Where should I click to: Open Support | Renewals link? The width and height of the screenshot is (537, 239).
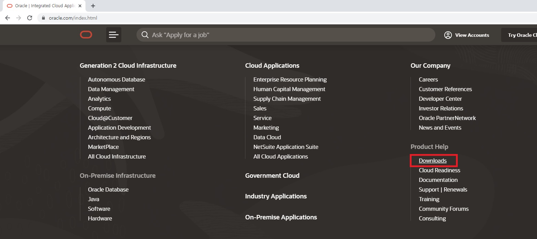[443, 189]
